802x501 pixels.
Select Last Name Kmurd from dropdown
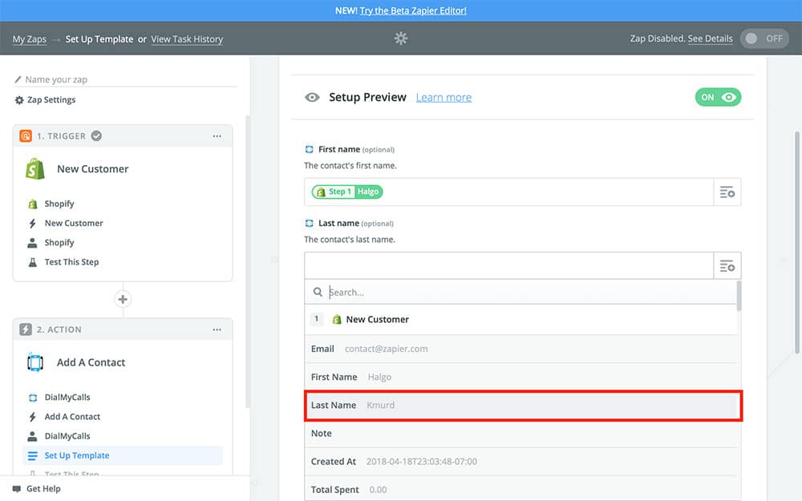click(x=522, y=406)
